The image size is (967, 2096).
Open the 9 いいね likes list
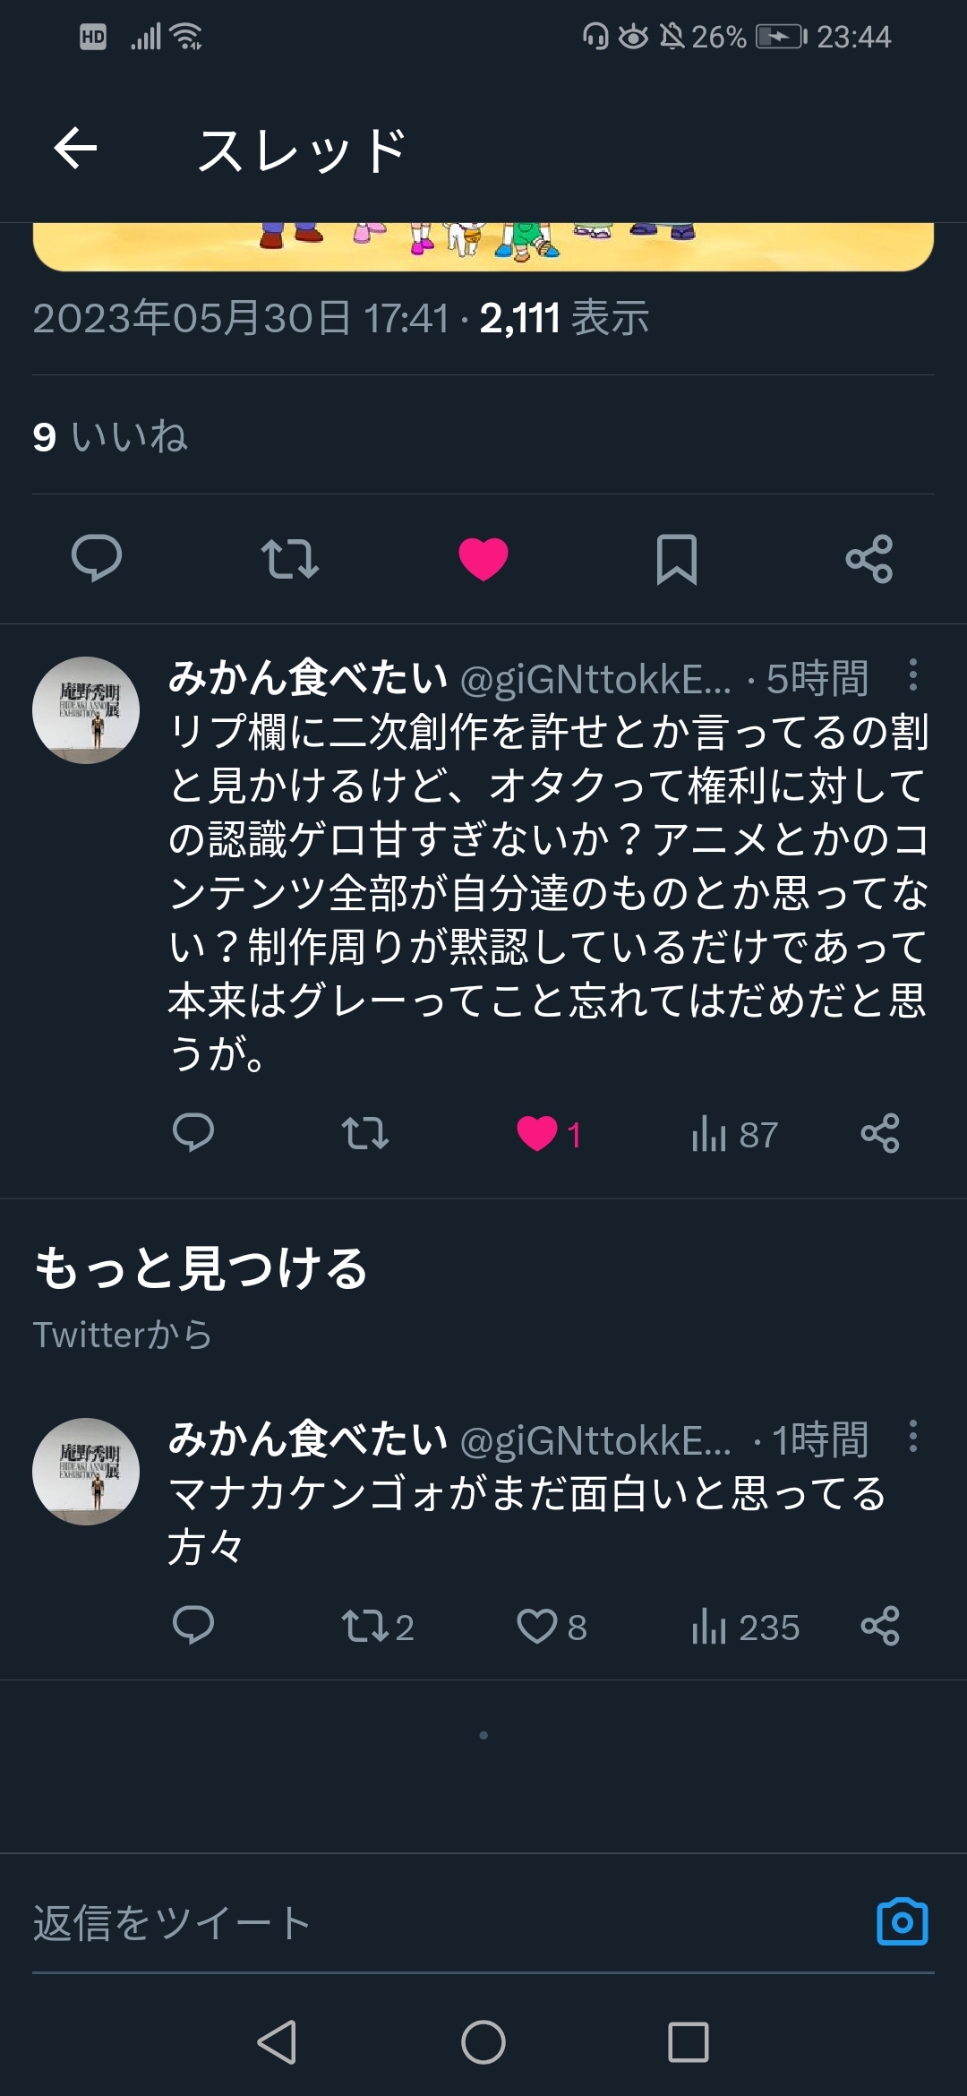tap(110, 436)
